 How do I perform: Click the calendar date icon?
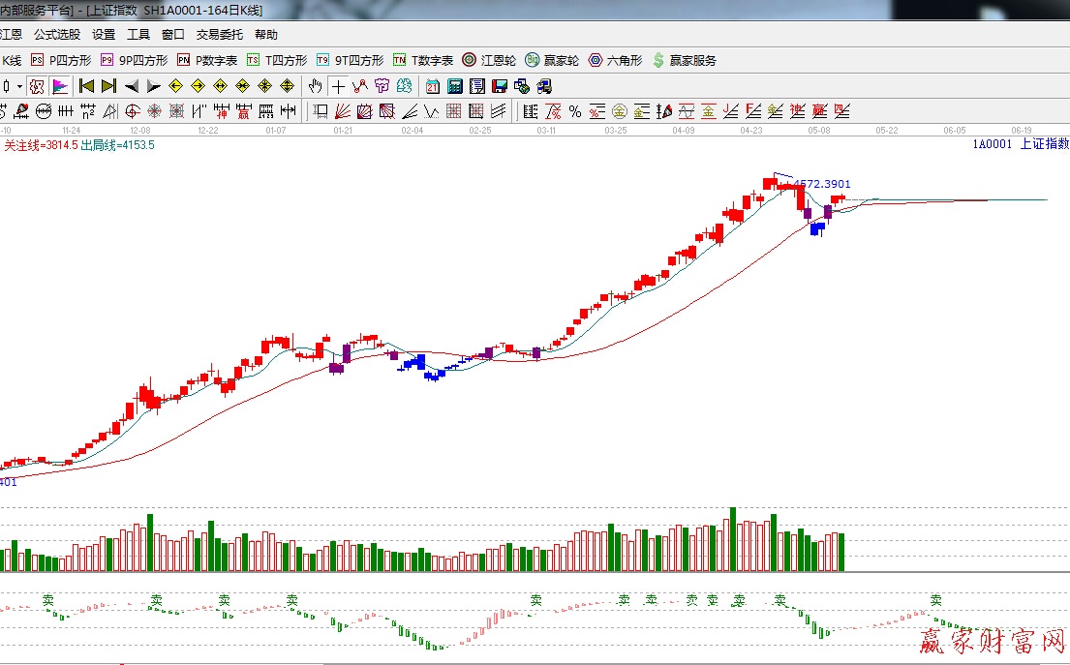pos(432,86)
